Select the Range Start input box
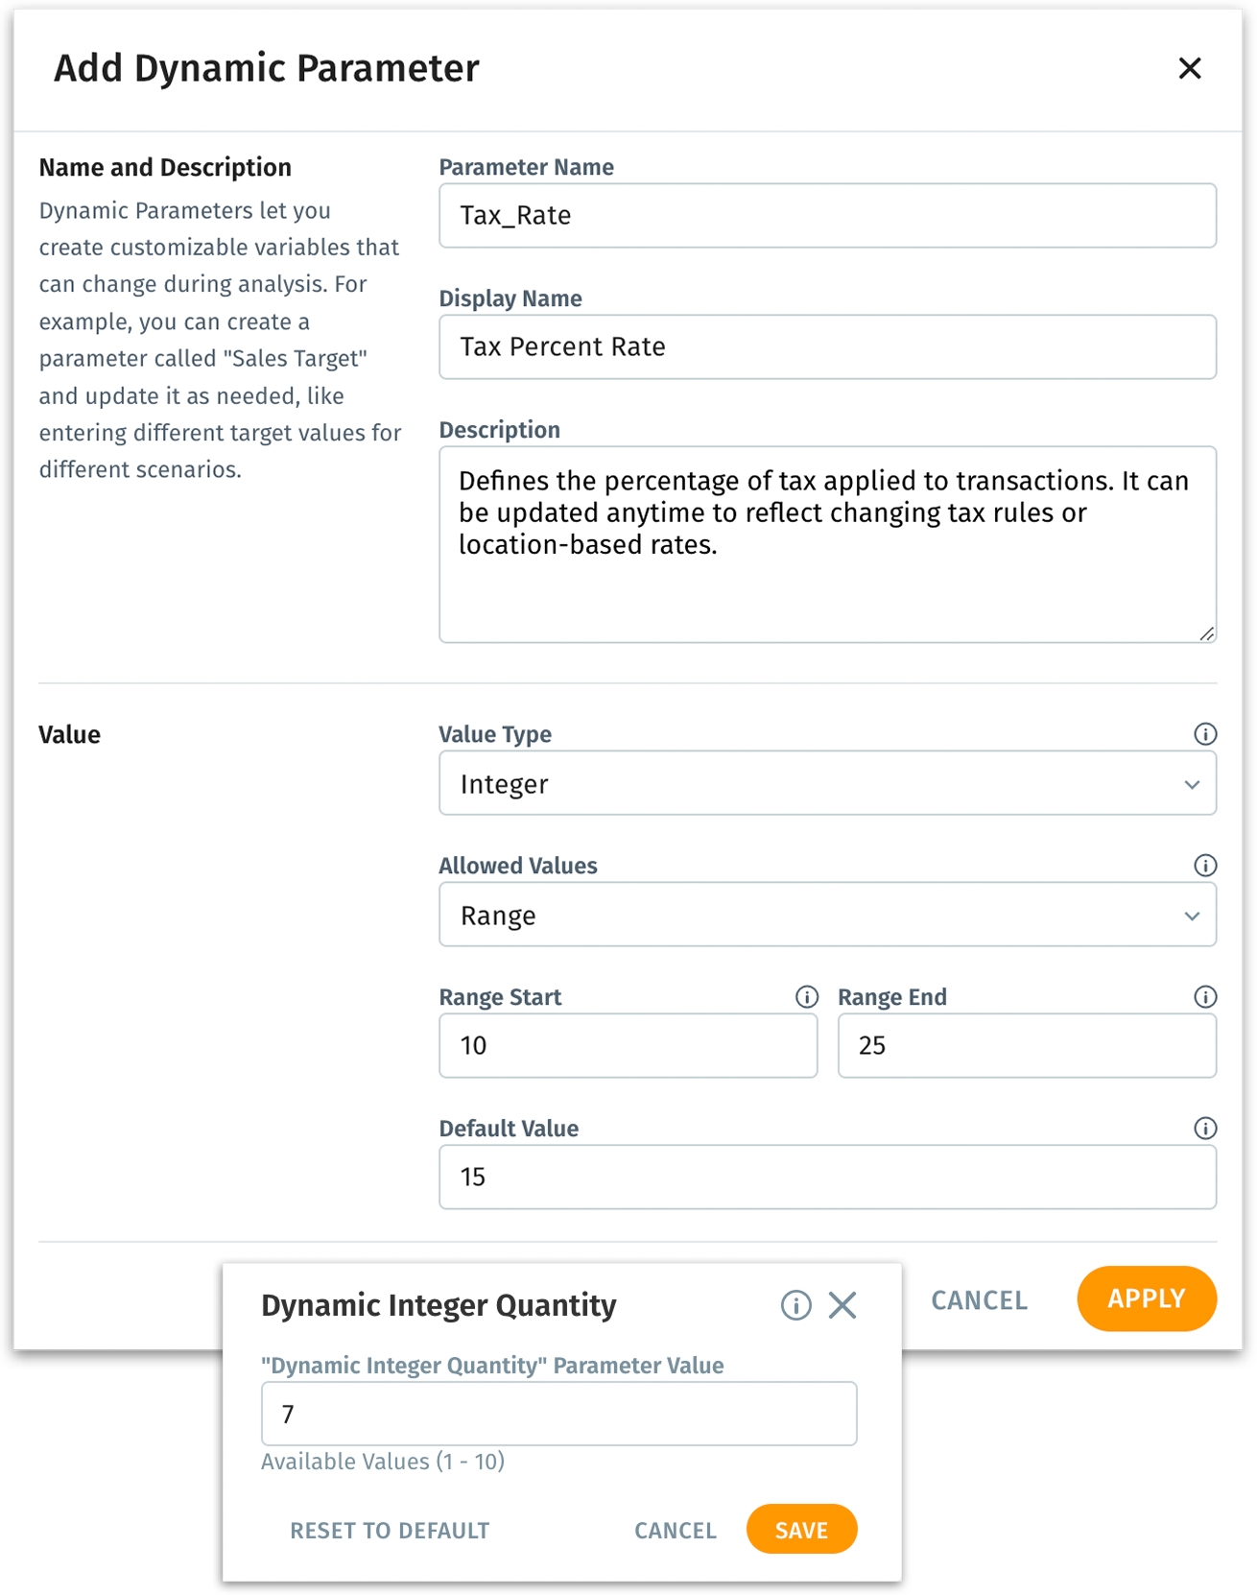The height and width of the screenshot is (1595, 1257). pyautogui.click(x=628, y=1046)
